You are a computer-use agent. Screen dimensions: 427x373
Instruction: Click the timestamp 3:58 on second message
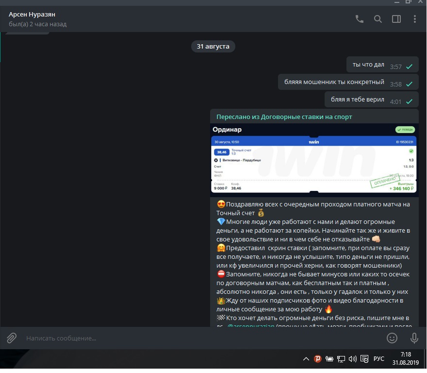coord(395,84)
